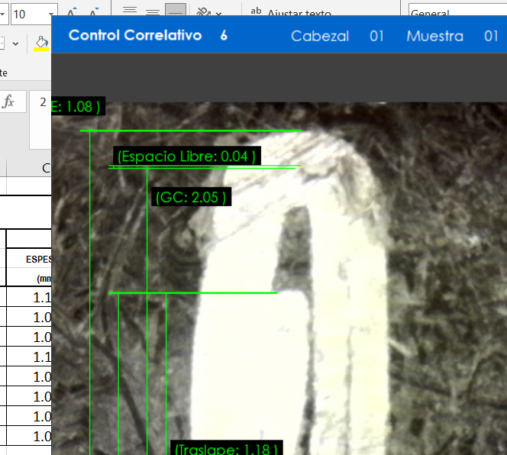Click the text orientation icon

pyautogui.click(x=202, y=12)
